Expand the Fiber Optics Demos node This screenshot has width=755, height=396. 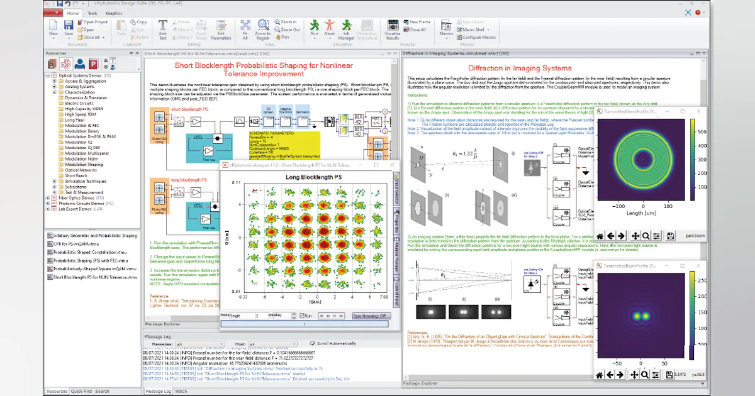click(48, 197)
